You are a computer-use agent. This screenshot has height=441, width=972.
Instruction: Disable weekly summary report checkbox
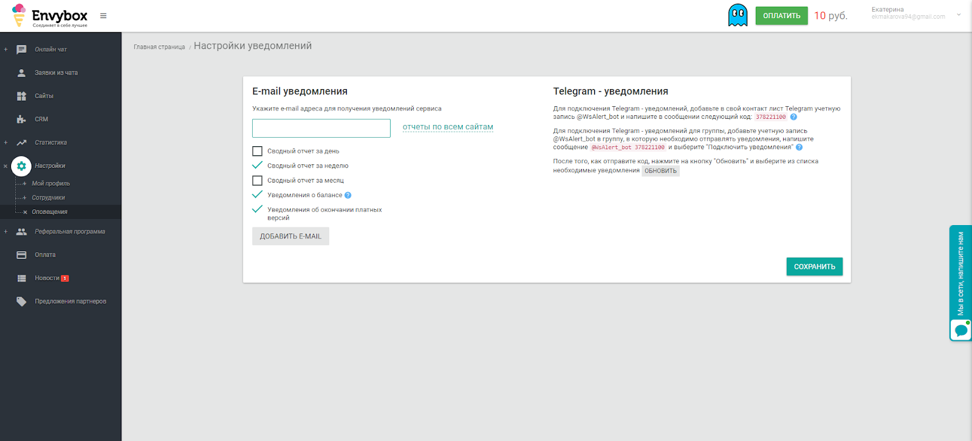click(258, 166)
